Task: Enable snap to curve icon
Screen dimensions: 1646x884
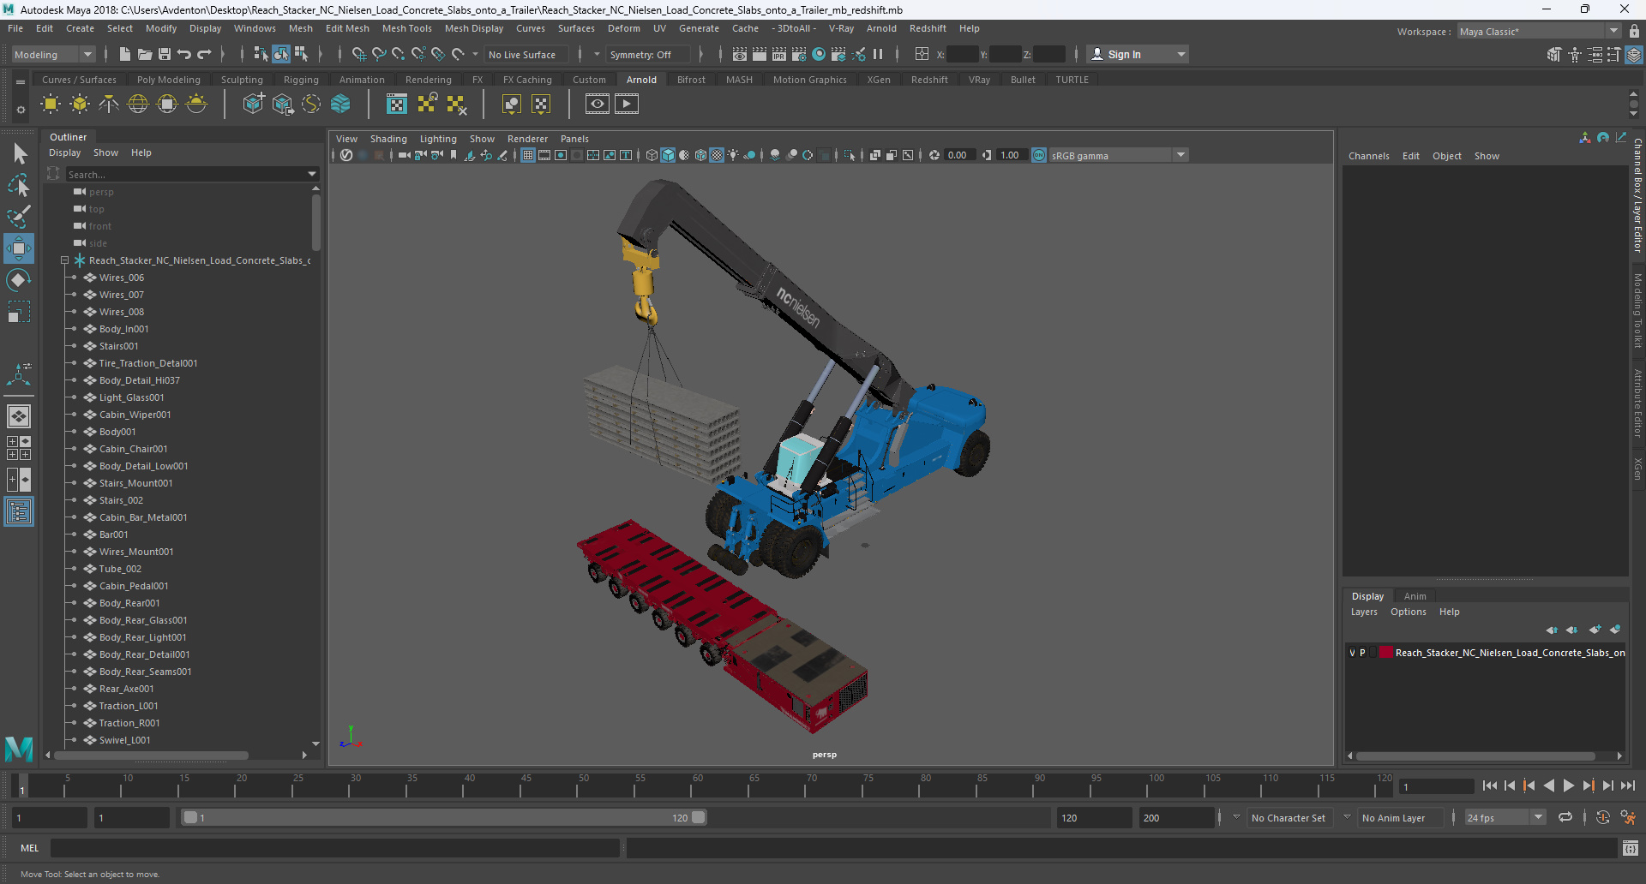Action: pos(379,54)
